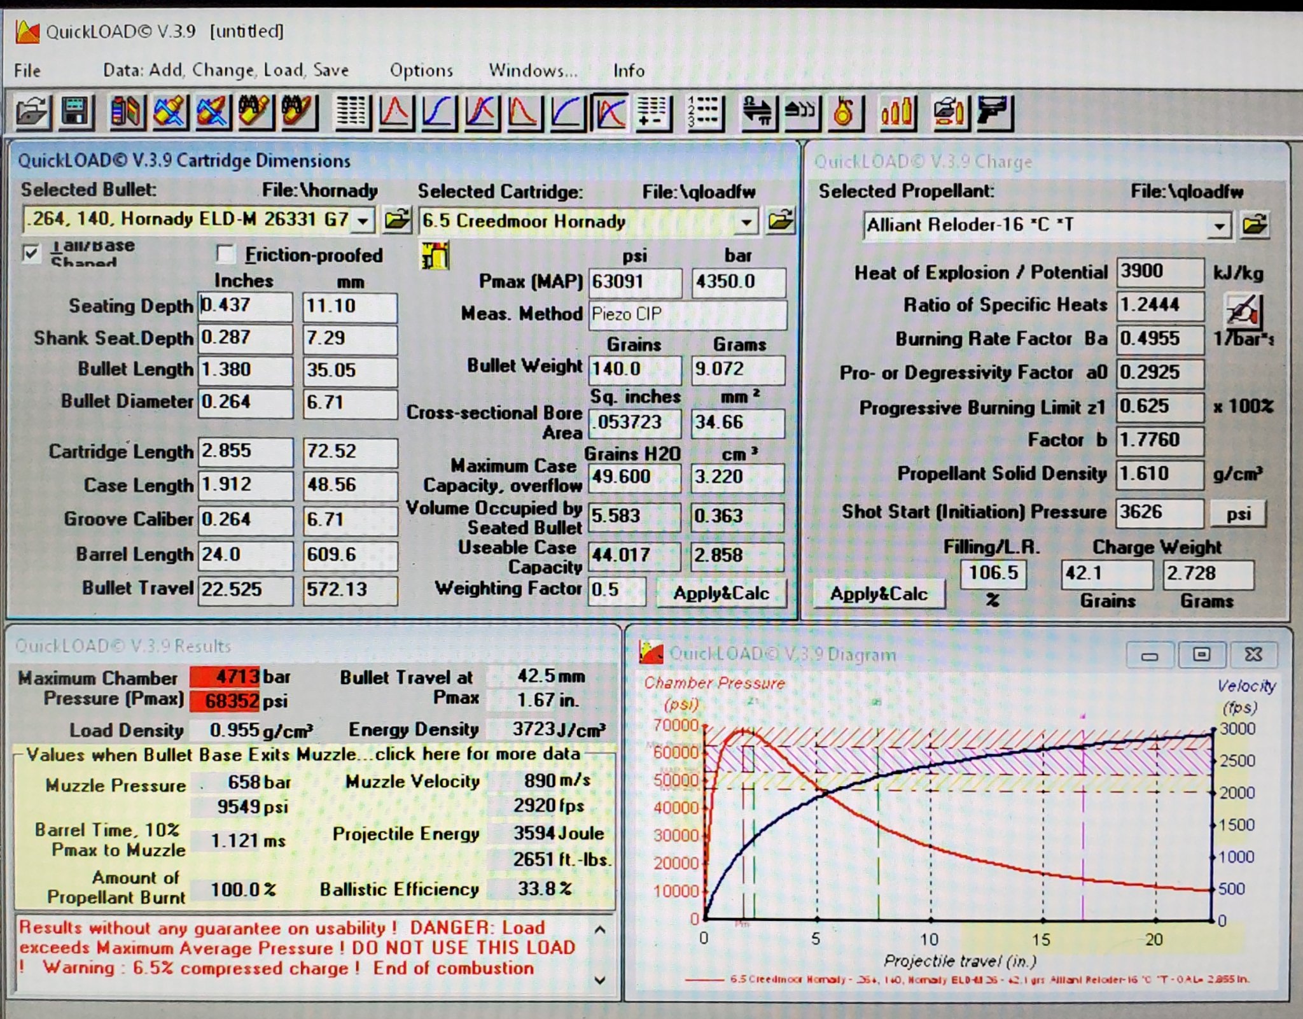Select the pressed-in pressure/velocity diagram icon

610,113
